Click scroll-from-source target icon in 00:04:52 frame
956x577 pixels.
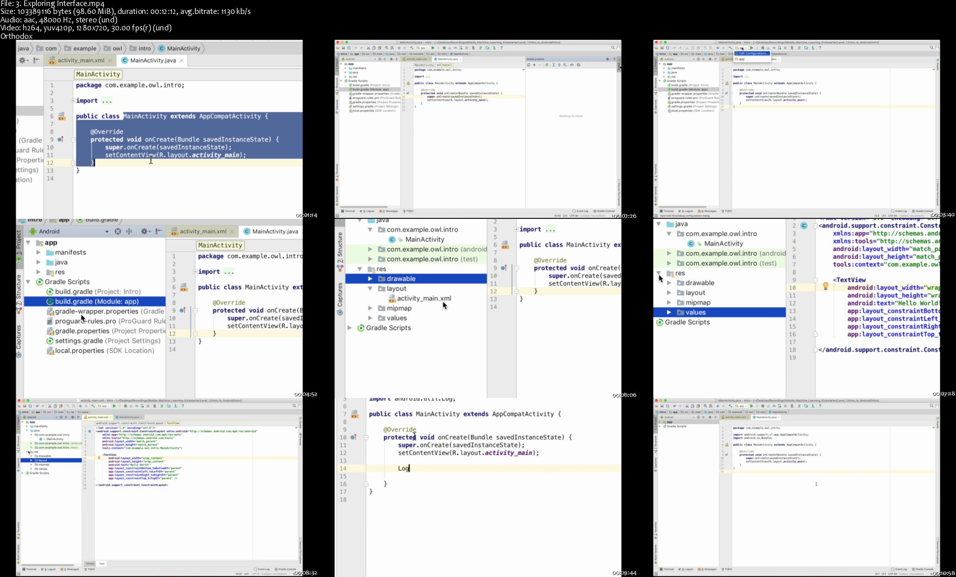118,231
